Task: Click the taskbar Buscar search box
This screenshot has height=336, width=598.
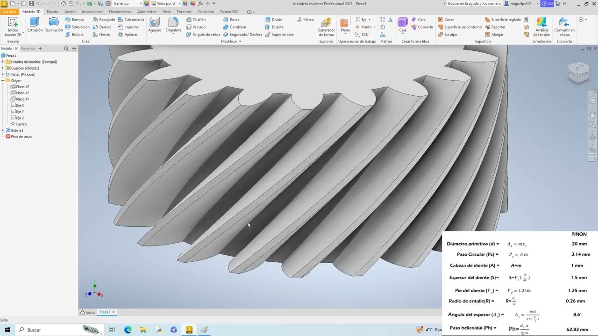Action: (60, 329)
